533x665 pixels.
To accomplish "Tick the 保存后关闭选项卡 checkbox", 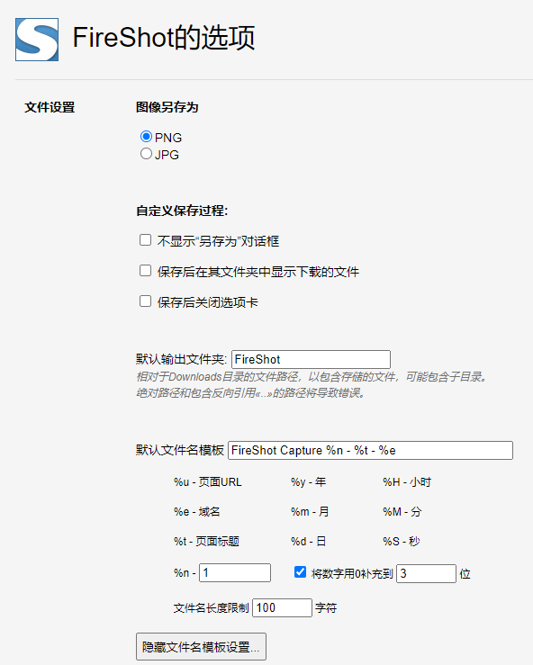I will (146, 301).
